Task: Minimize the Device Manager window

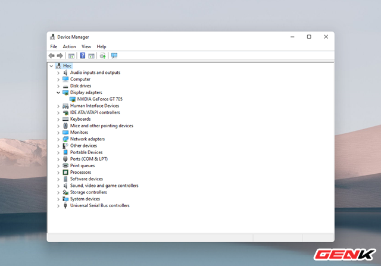Action: [292, 37]
